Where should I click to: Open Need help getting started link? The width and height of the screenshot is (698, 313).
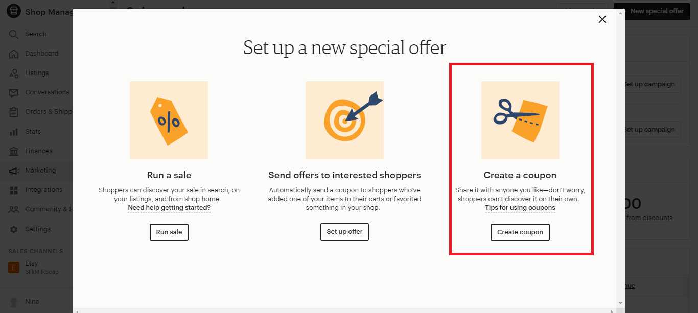[169, 208]
